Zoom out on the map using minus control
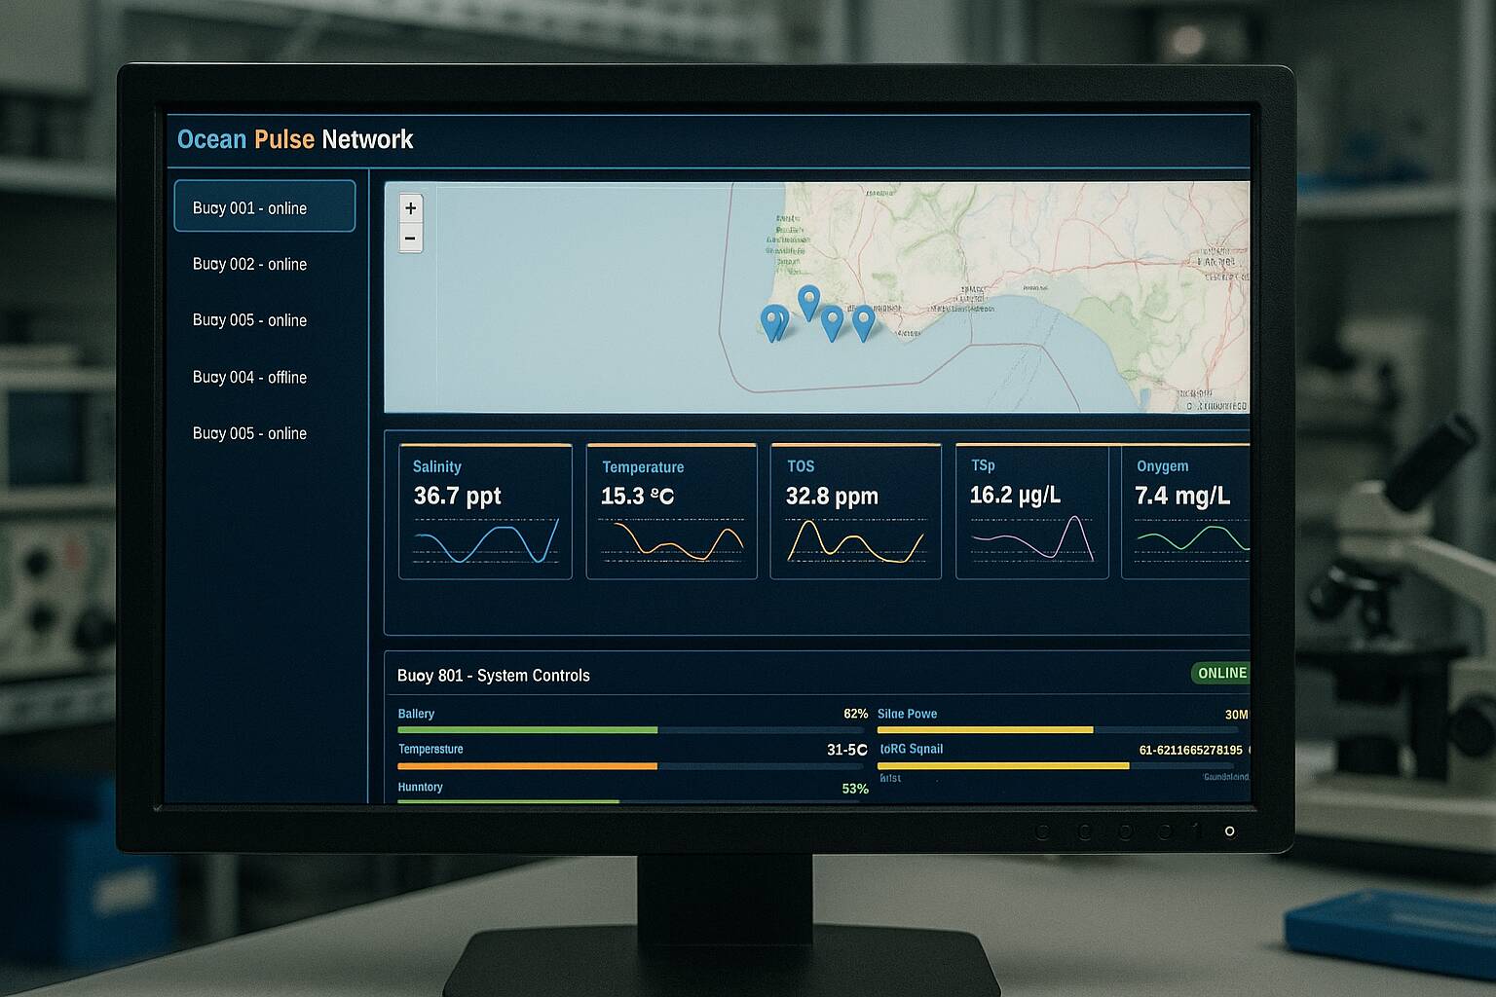The image size is (1496, 997). pos(410,238)
